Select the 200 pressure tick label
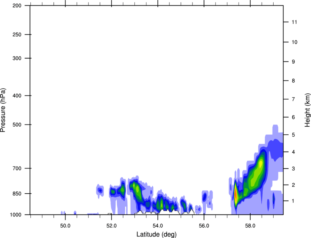Image resolution: width=311 pixels, height=238 pixels. coord(18,6)
